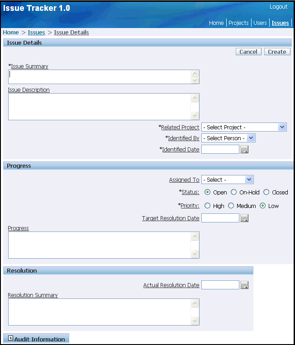Open calendar picker for Identified Date
Image resolution: width=295 pixels, height=345 pixels.
pos(244,150)
